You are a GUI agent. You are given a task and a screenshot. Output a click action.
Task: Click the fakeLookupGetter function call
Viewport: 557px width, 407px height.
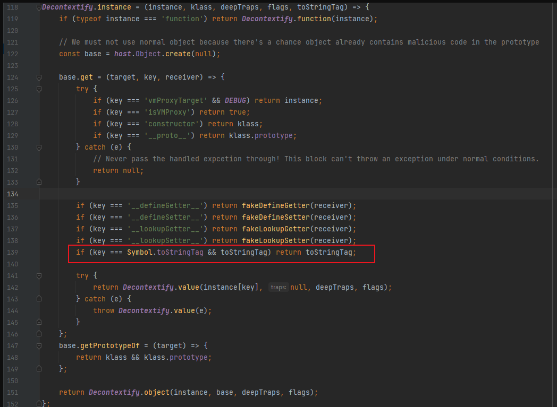pos(276,229)
